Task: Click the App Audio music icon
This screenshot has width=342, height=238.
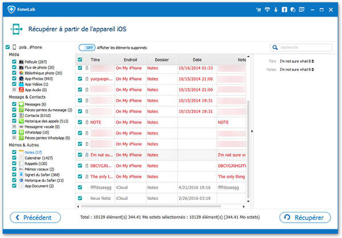Action: 21,89
